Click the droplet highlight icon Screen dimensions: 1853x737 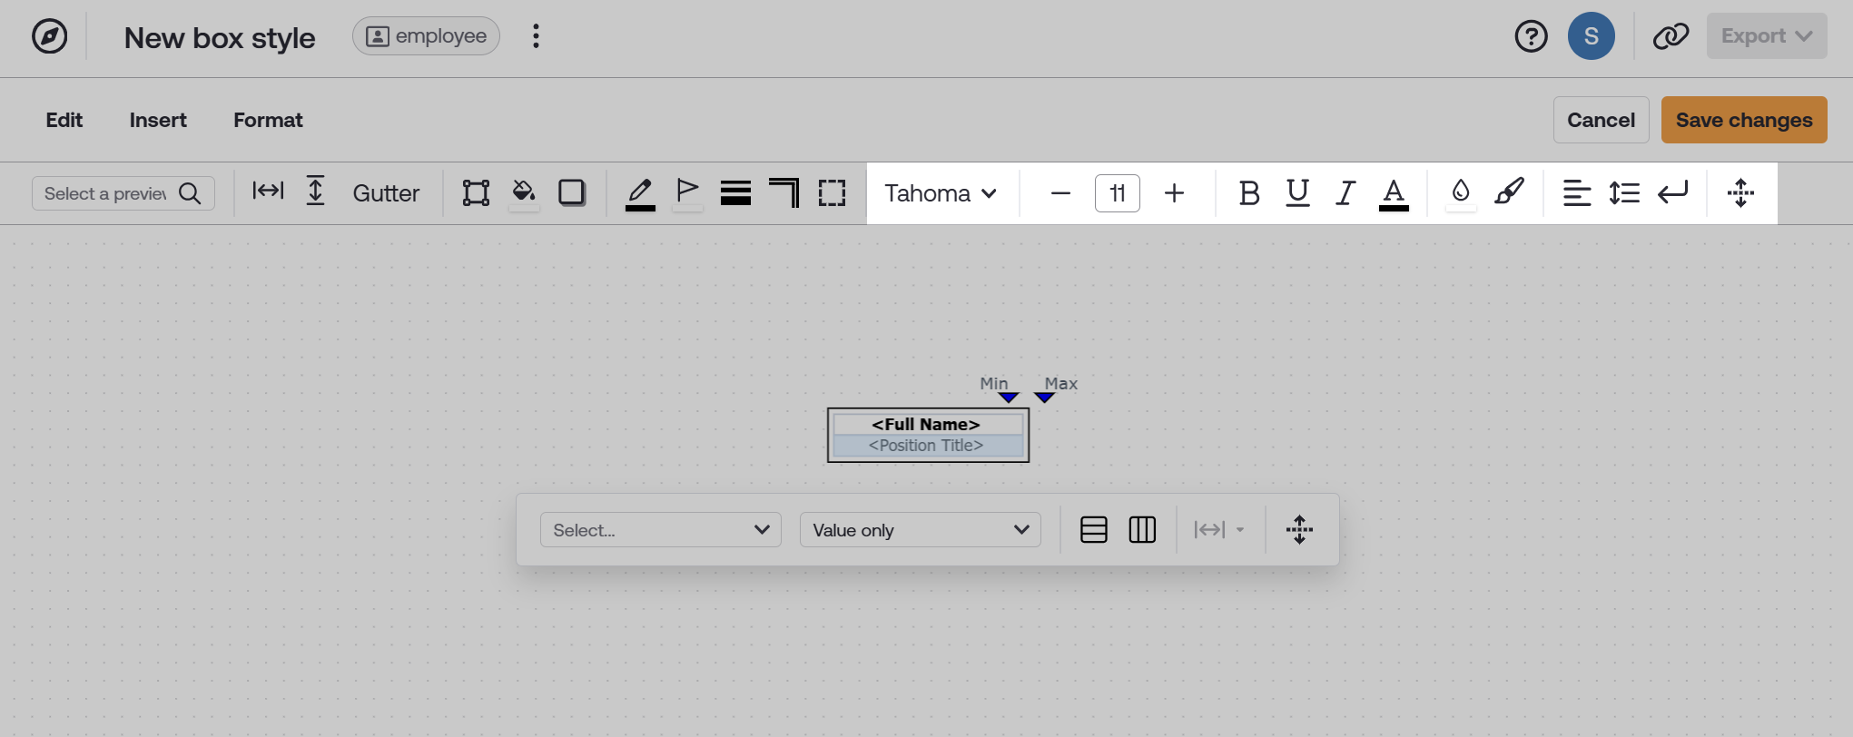[1460, 192]
